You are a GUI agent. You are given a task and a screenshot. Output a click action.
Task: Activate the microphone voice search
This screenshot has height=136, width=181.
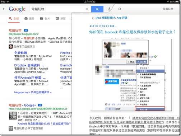(x=109, y=9)
